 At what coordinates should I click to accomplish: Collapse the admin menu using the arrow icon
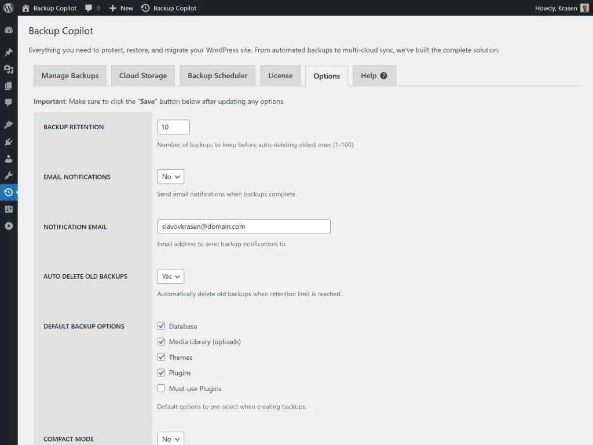tap(9, 226)
